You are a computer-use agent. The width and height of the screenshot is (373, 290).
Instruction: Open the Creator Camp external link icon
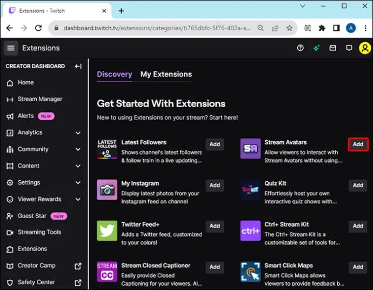coord(78,266)
